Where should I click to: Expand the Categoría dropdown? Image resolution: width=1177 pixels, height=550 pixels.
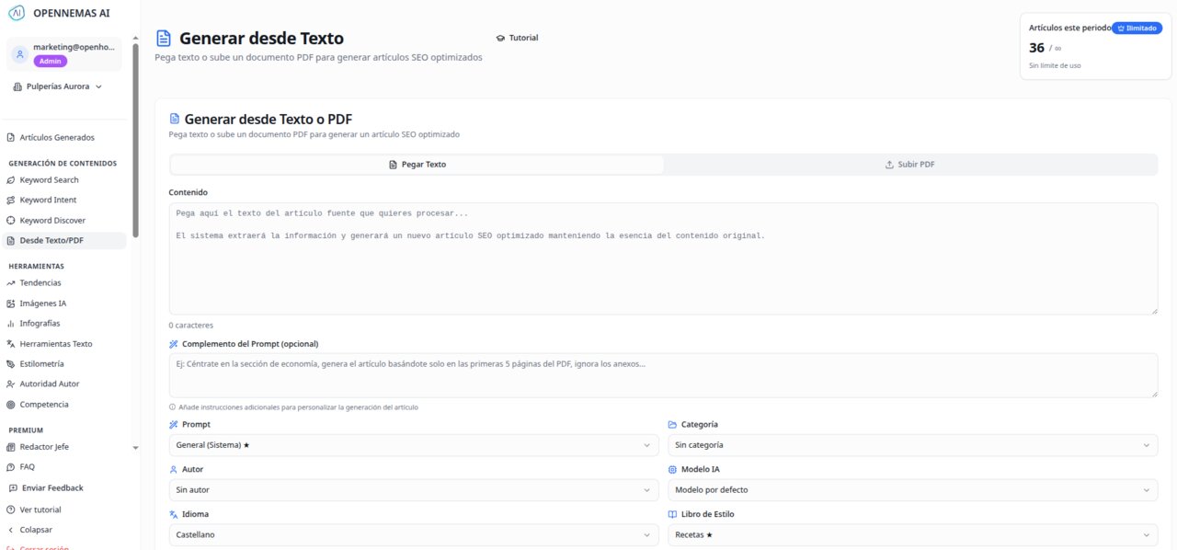[x=912, y=444]
